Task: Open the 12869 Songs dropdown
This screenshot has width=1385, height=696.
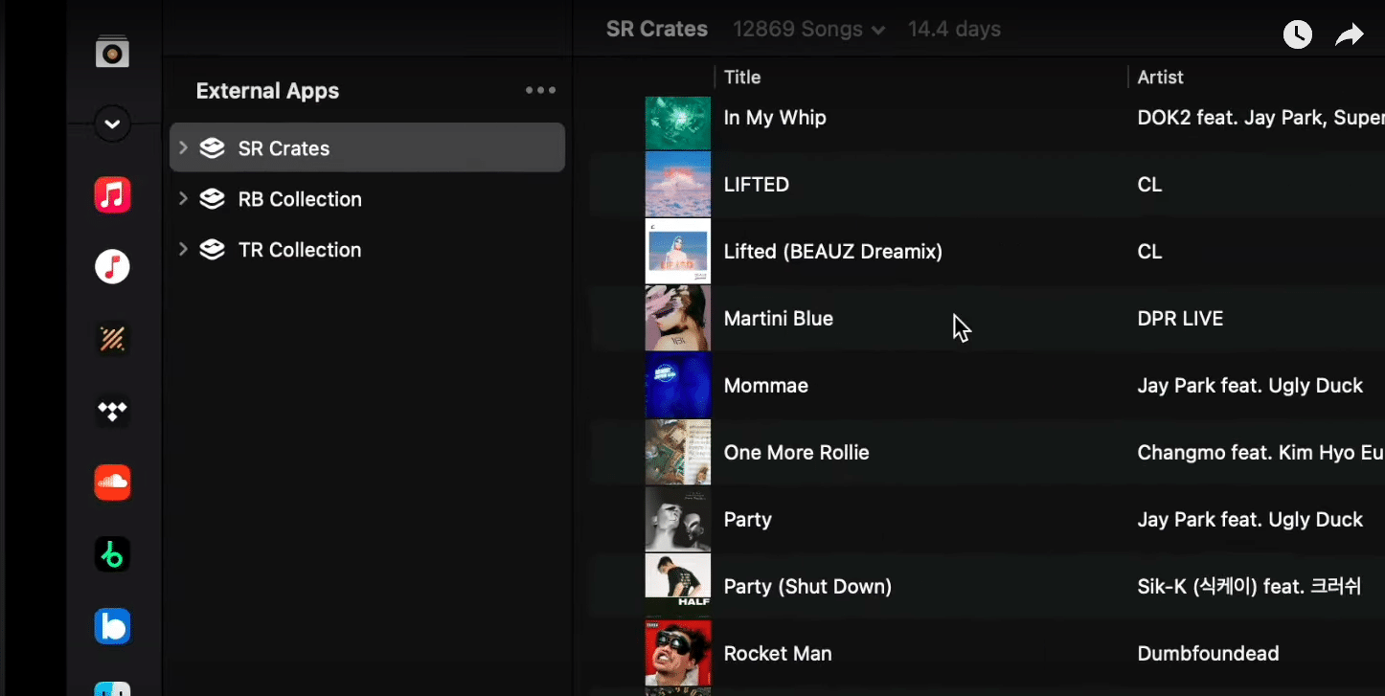Action: (807, 29)
